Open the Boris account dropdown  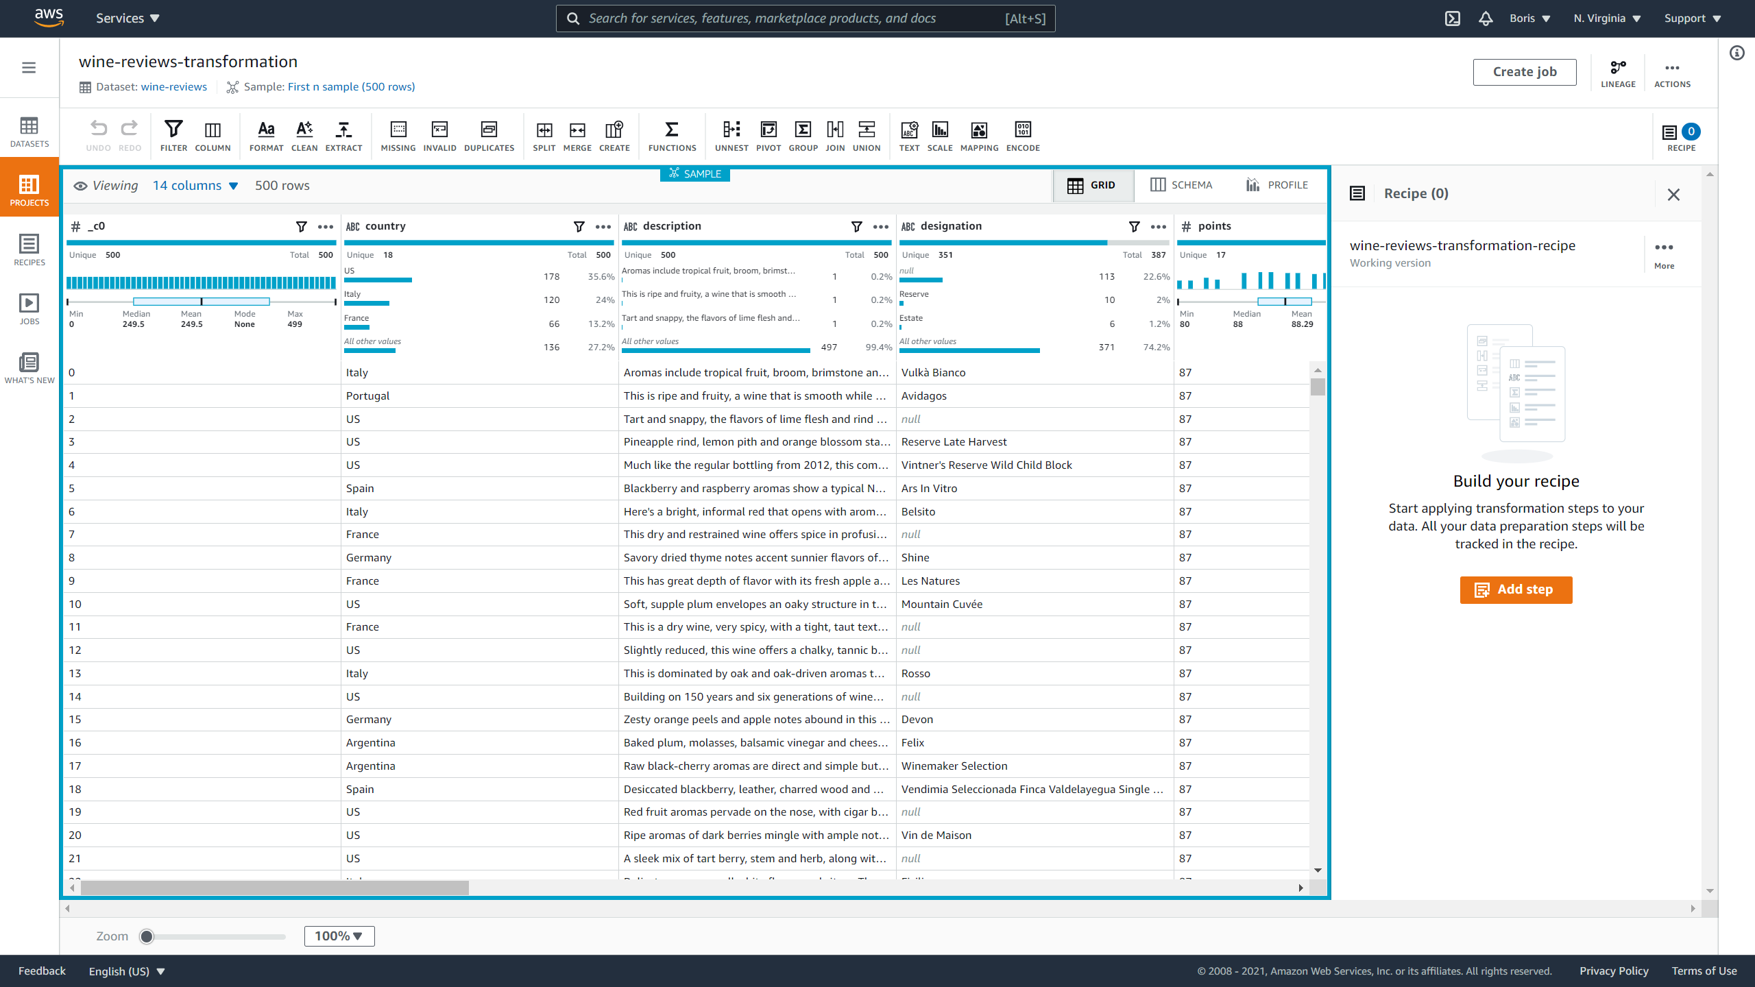coord(1530,19)
